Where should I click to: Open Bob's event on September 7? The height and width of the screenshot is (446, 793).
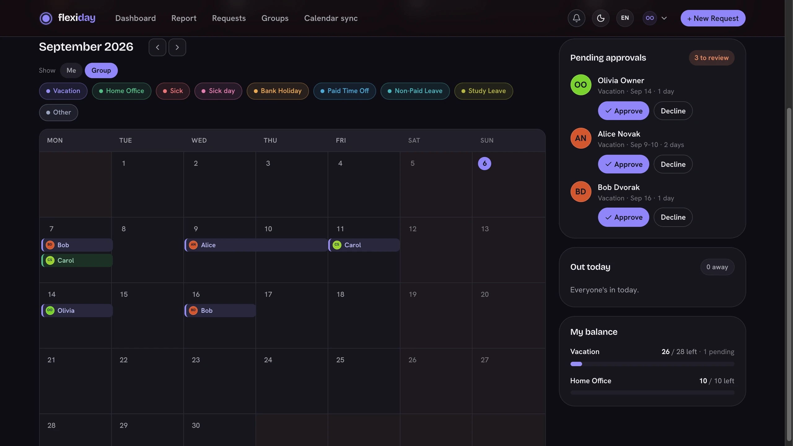77,245
